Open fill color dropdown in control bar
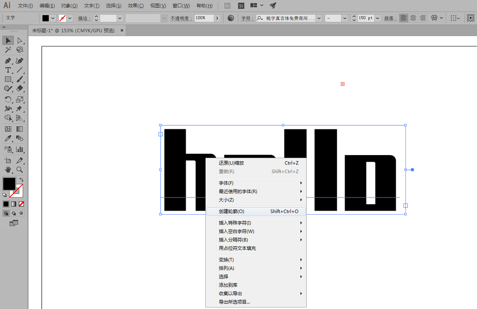 coord(53,18)
